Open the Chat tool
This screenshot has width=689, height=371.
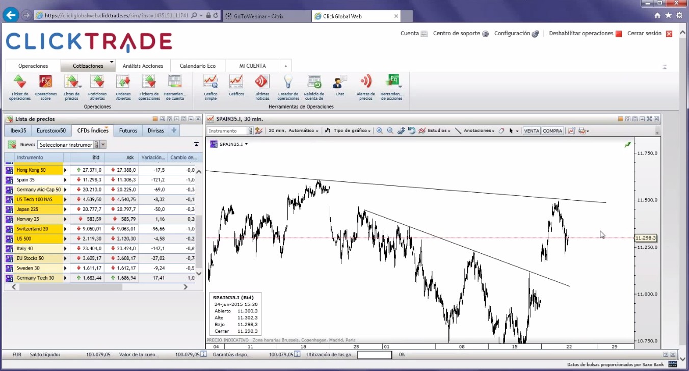point(340,85)
